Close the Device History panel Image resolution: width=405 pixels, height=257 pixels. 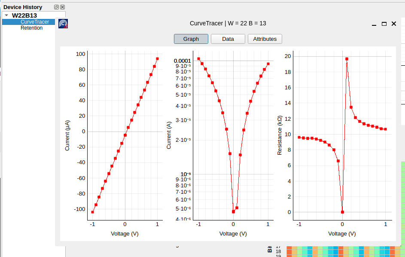[62, 7]
